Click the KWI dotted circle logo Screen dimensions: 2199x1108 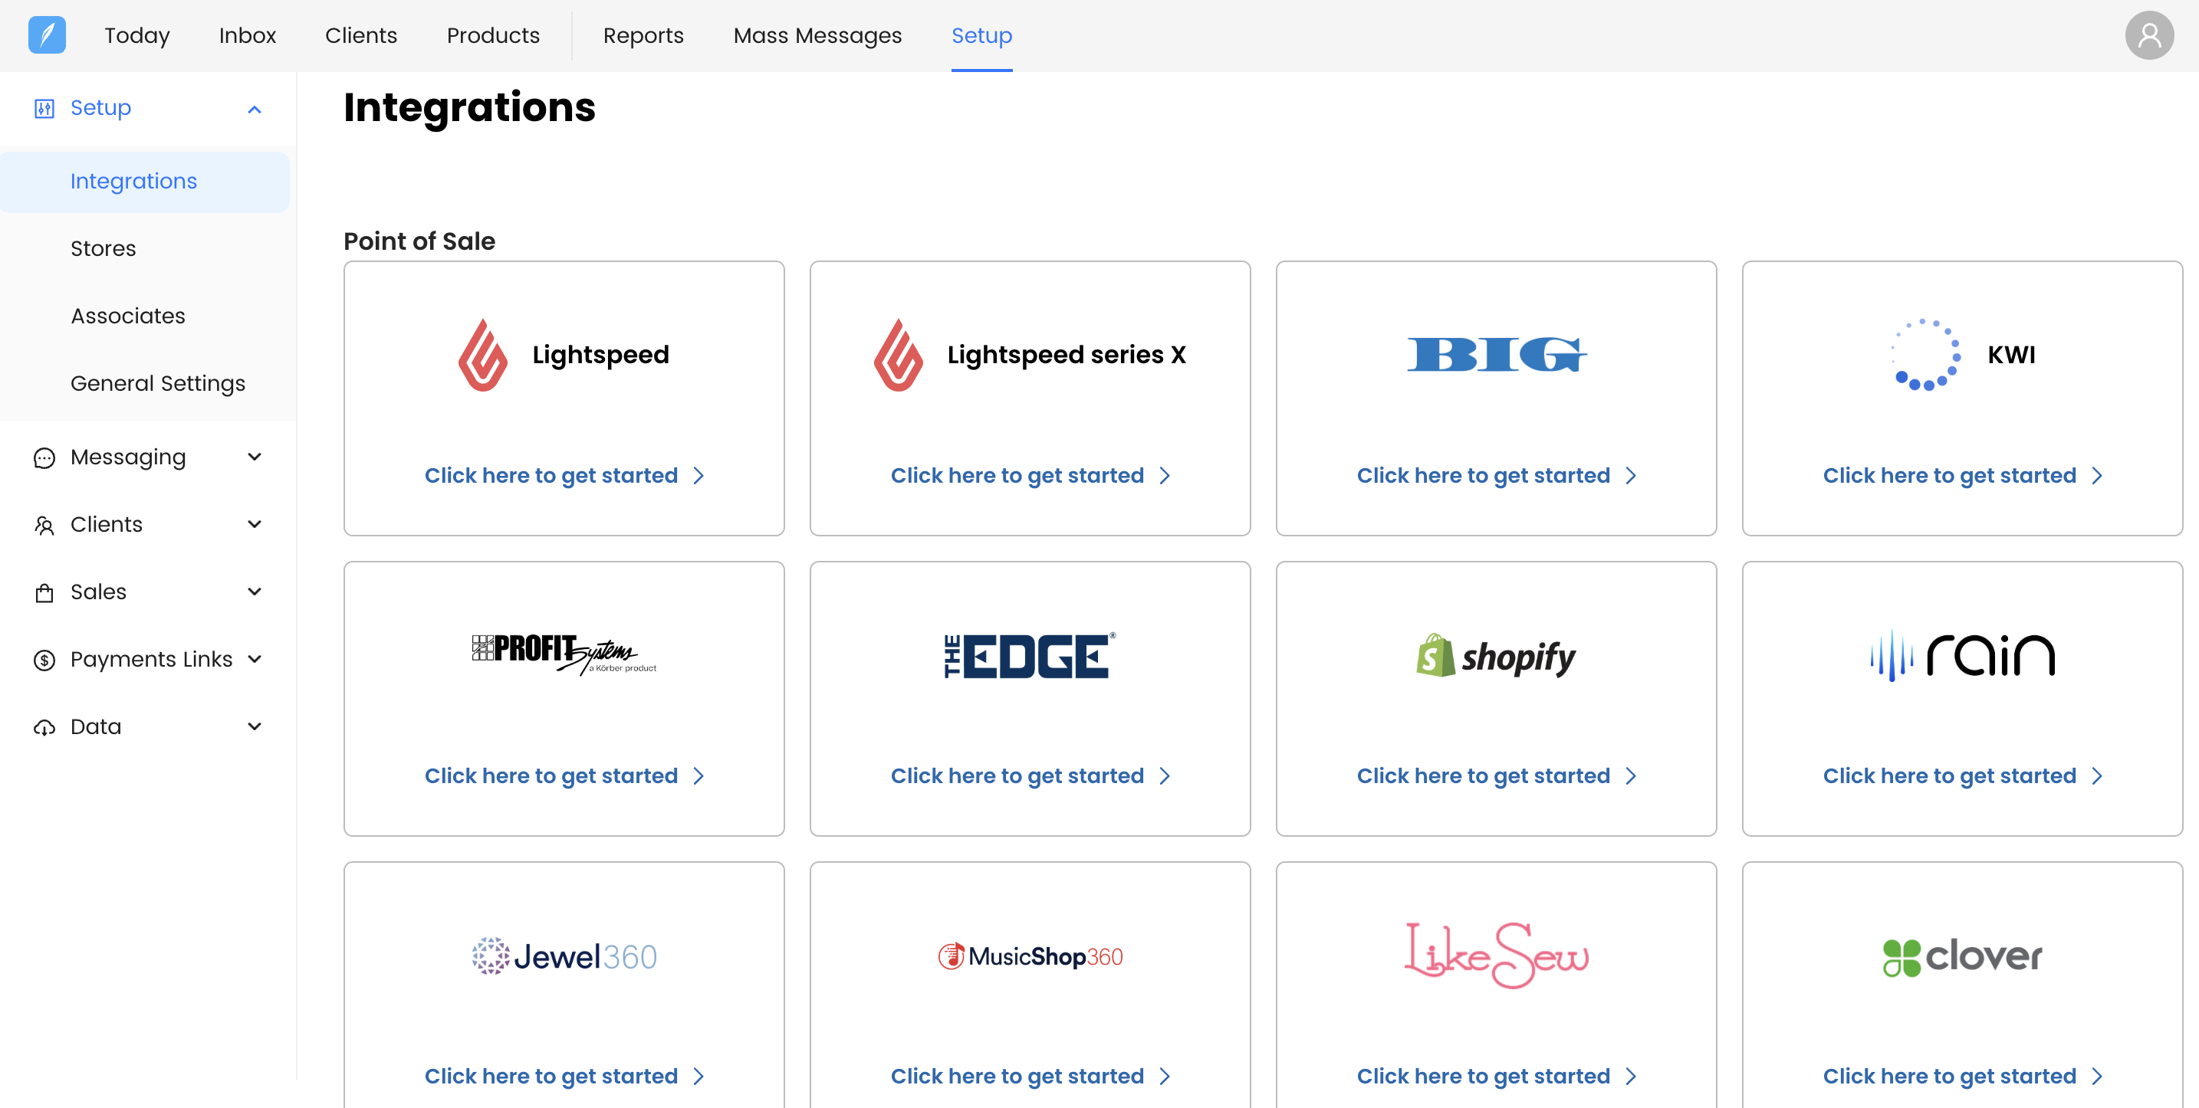coord(1925,355)
